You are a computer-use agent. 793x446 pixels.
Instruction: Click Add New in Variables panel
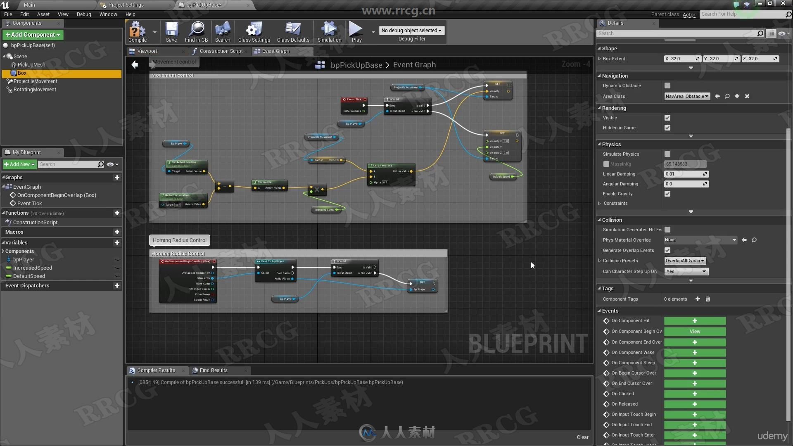point(118,242)
